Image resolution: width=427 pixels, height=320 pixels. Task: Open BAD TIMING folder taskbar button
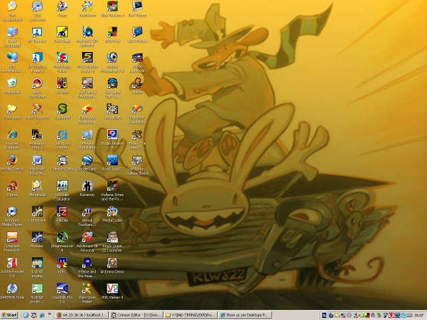point(191,315)
